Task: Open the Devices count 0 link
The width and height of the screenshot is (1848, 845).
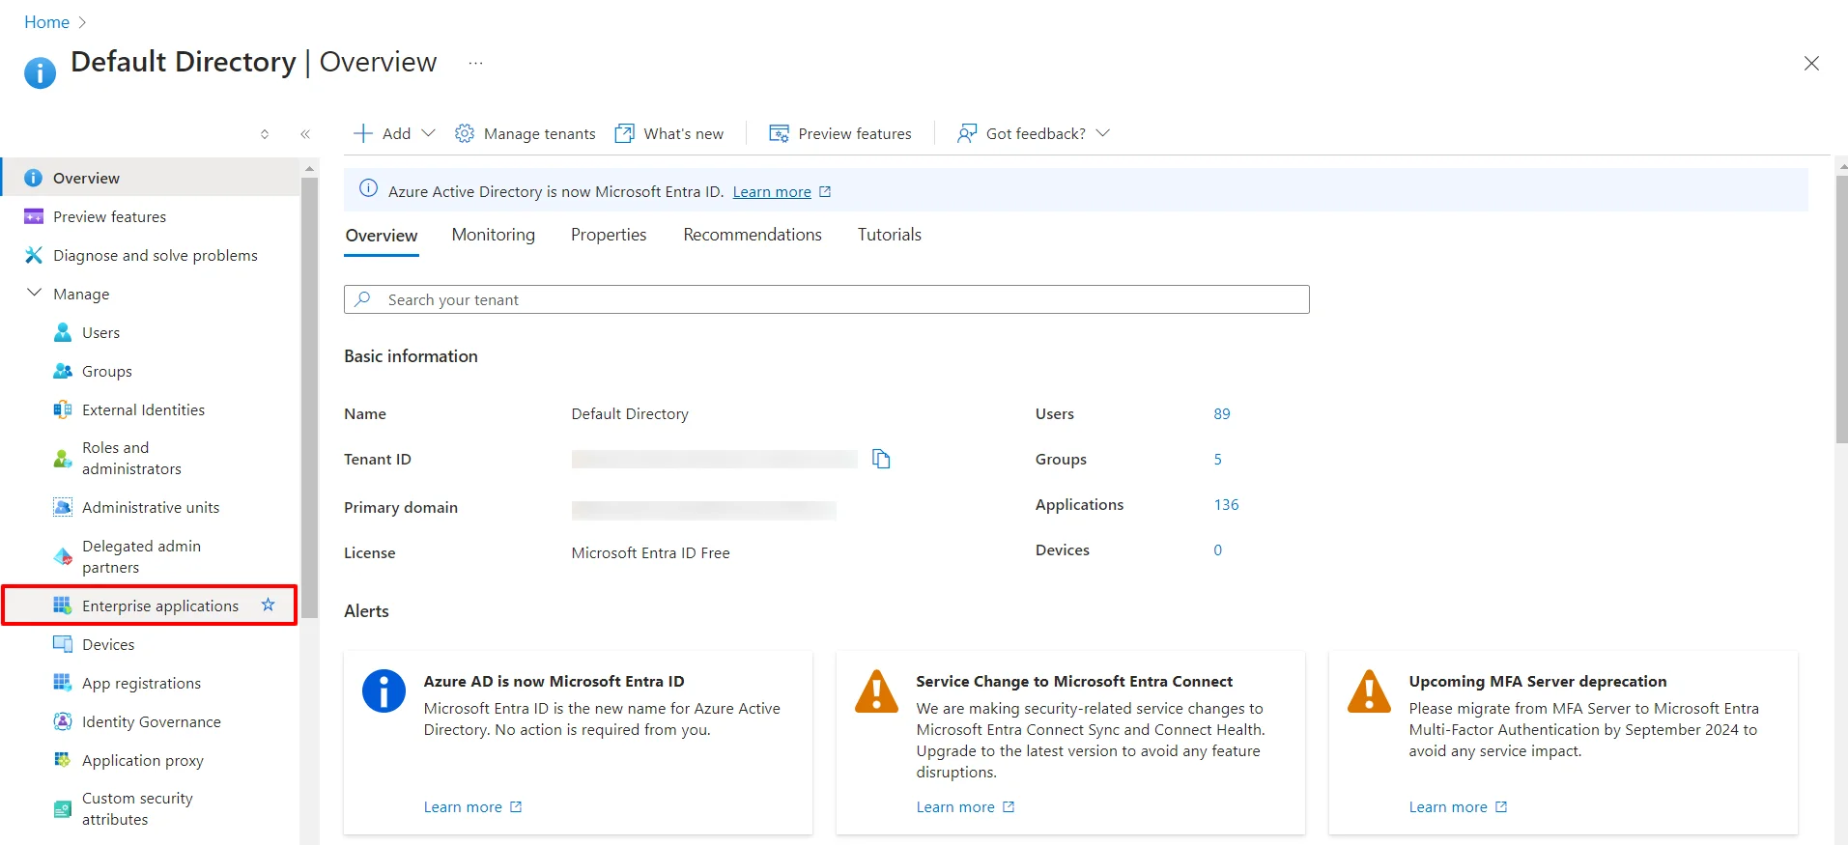Action: tap(1218, 549)
